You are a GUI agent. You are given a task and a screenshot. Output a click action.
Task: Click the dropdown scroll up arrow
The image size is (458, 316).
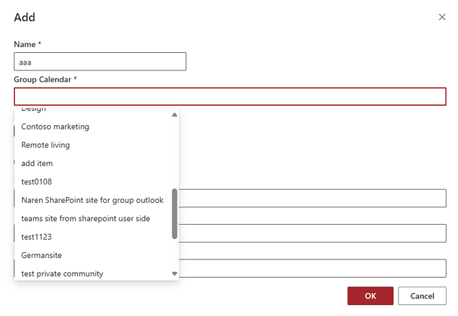175,115
